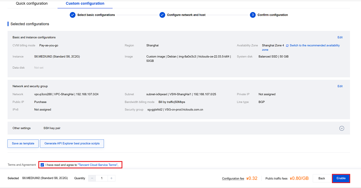Screen dimensions: 361x188
Task: Click the Quantity input field
Action: click(x=102, y=178)
